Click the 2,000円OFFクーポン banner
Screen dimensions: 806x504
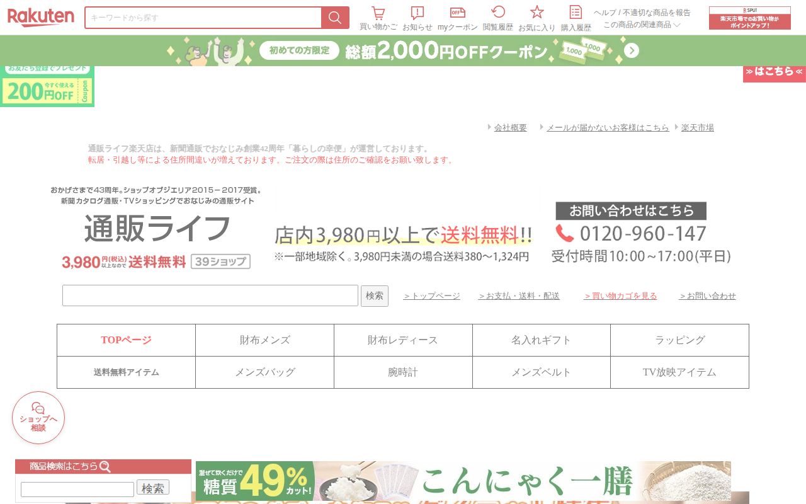click(403, 50)
